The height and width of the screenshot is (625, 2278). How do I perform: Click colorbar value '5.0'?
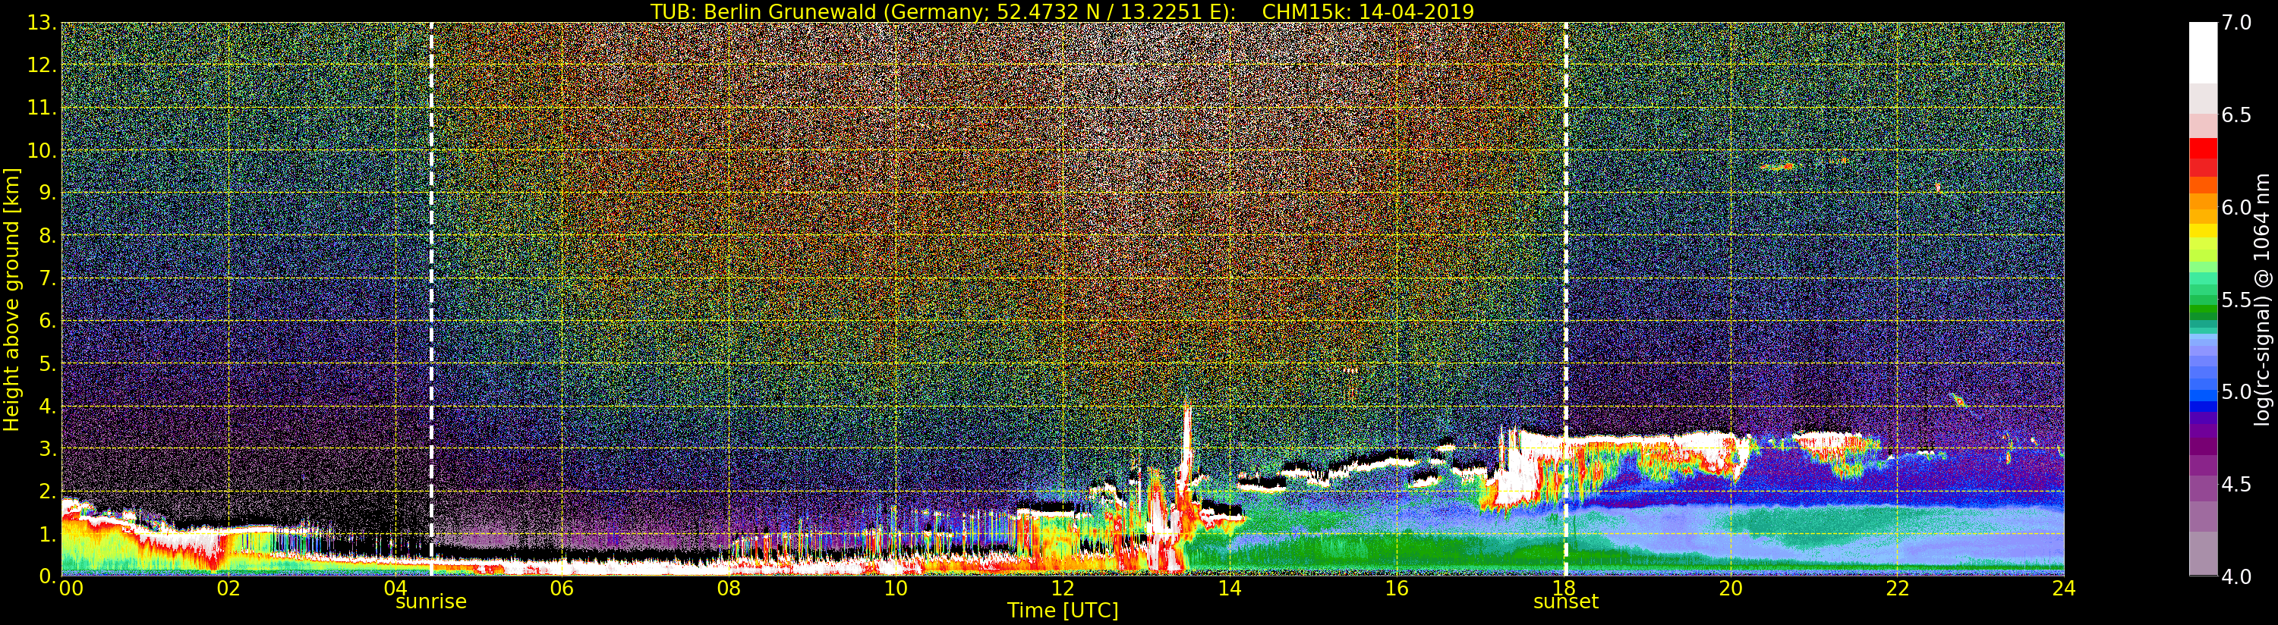click(2236, 391)
